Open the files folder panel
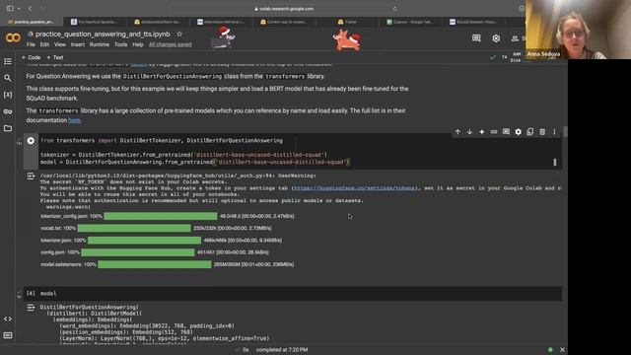This screenshot has width=631, height=355. (8, 128)
